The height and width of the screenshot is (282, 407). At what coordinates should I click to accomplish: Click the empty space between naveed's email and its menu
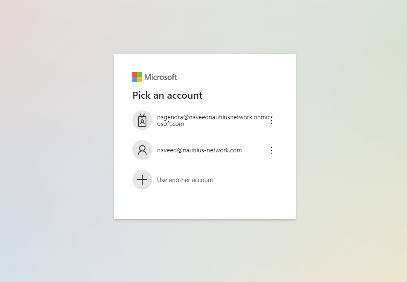255,150
